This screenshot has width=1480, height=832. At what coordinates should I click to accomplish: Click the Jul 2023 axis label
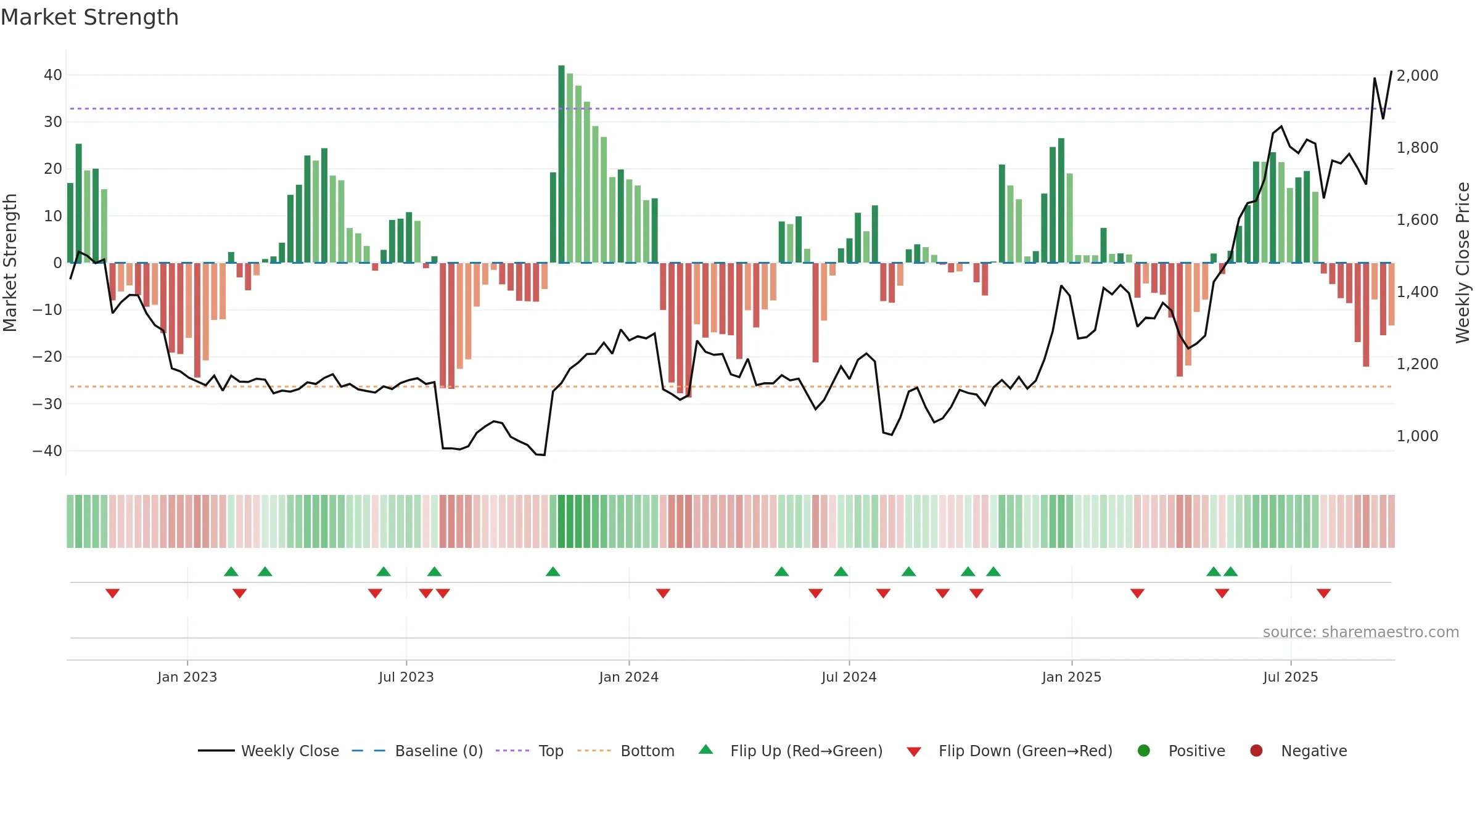[x=406, y=677]
